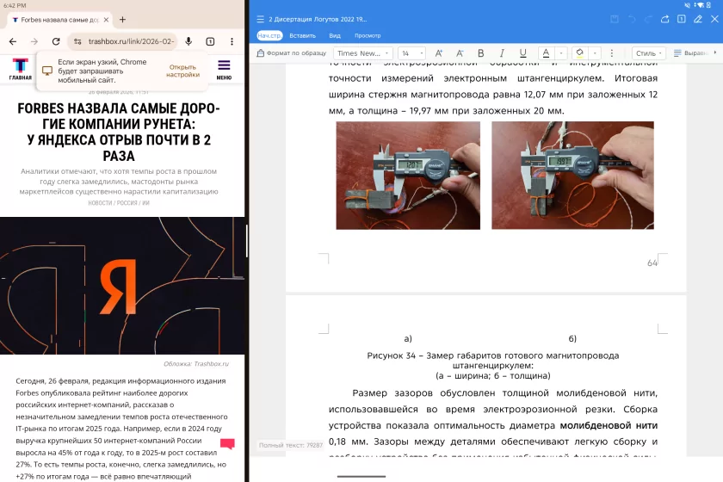
Task: Toggle italic formatting
Action: point(502,53)
